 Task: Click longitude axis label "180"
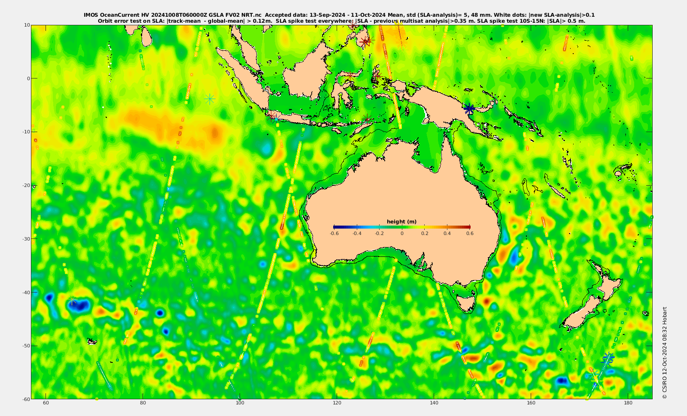(x=628, y=403)
